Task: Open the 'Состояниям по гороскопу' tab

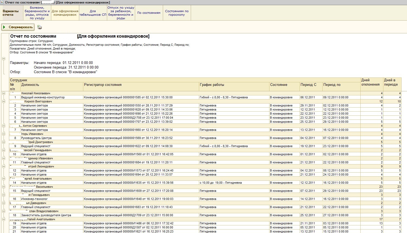Action: [x=177, y=13]
